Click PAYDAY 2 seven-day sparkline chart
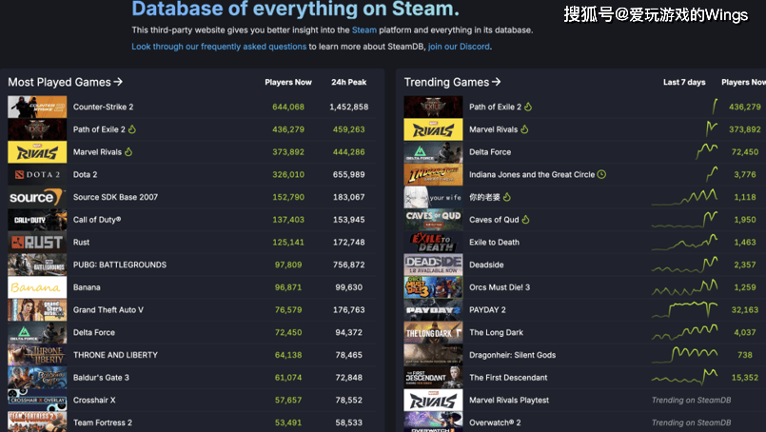 [x=684, y=310]
